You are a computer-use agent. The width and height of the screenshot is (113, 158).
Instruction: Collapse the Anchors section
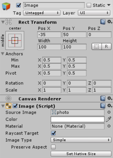[x=3, y=54]
